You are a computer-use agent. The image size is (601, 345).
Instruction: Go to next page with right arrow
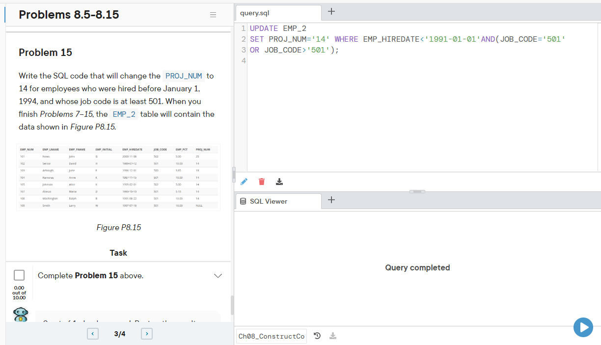[146, 333]
